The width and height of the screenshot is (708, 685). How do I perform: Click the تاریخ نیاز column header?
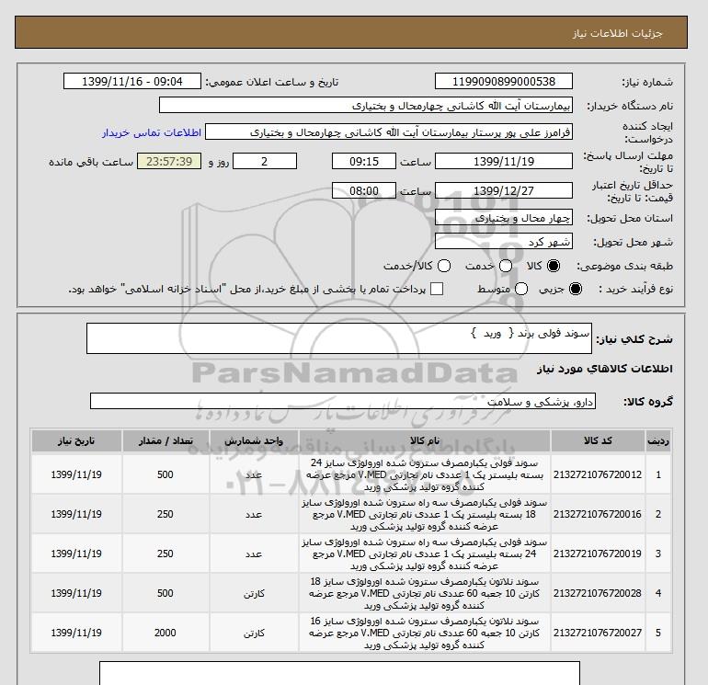[76, 440]
